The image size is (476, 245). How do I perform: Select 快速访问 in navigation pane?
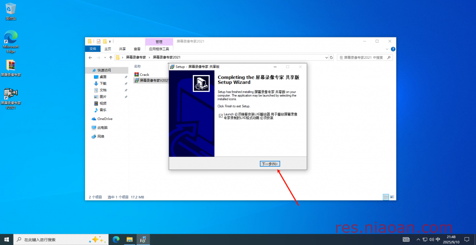(x=104, y=70)
